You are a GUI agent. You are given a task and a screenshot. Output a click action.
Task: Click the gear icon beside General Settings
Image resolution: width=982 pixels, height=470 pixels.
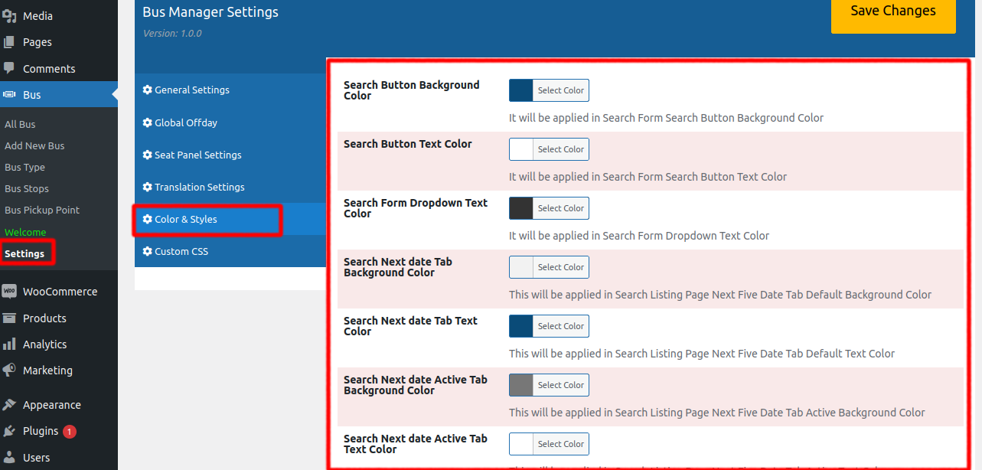(x=146, y=90)
